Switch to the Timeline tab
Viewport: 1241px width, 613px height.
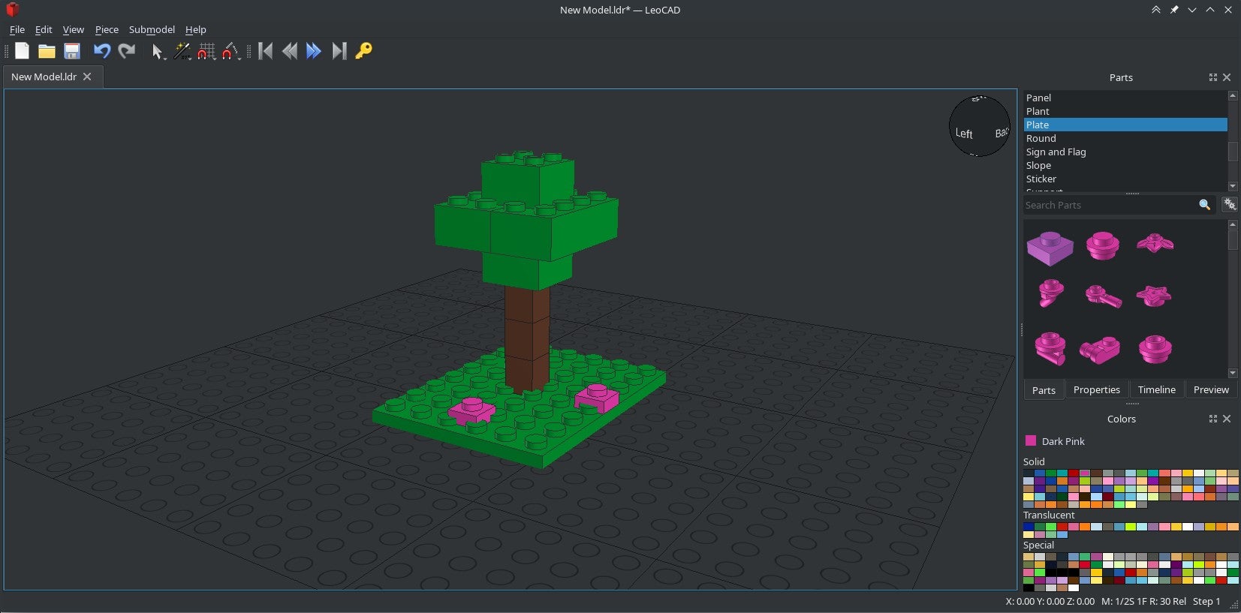pos(1156,389)
